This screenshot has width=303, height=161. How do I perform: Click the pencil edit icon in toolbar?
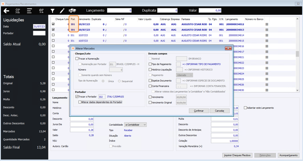62,11
